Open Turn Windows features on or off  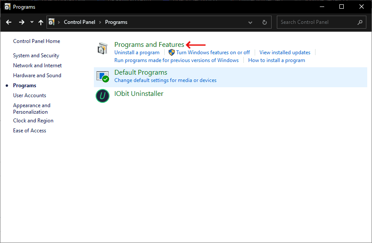pos(213,53)
